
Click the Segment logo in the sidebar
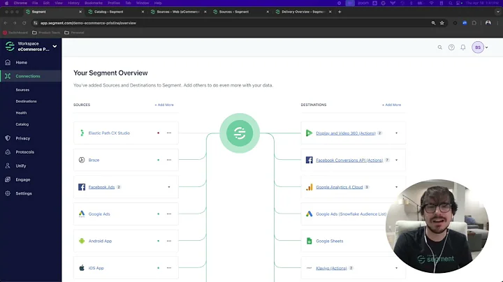tap(10, 47)
